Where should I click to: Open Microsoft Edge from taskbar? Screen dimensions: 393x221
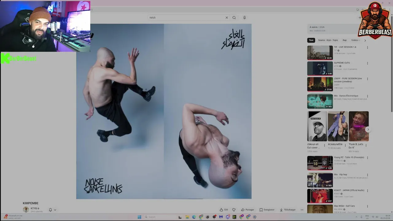coord(194,217)
